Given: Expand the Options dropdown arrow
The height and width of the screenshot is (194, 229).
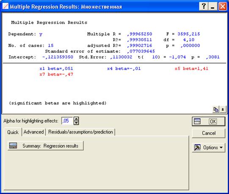Looking at the screenshot, I should click(221, 147).
